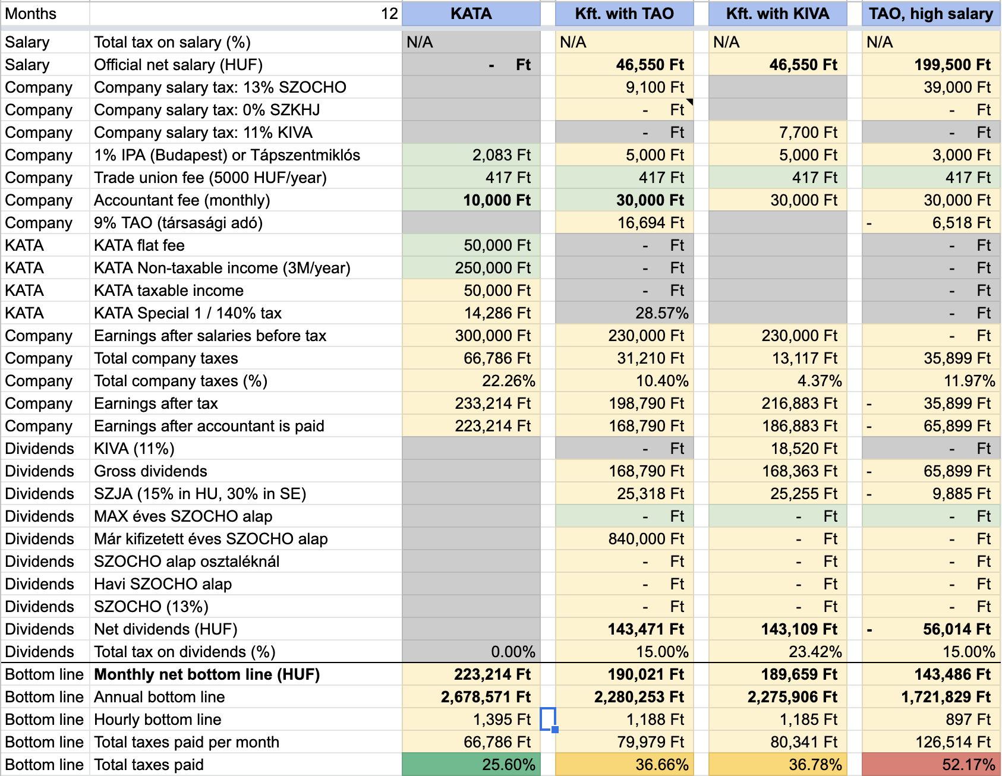
Task: Select the 'Accountant fee (monthly)' label cell
Action: (x=245, y=200)
